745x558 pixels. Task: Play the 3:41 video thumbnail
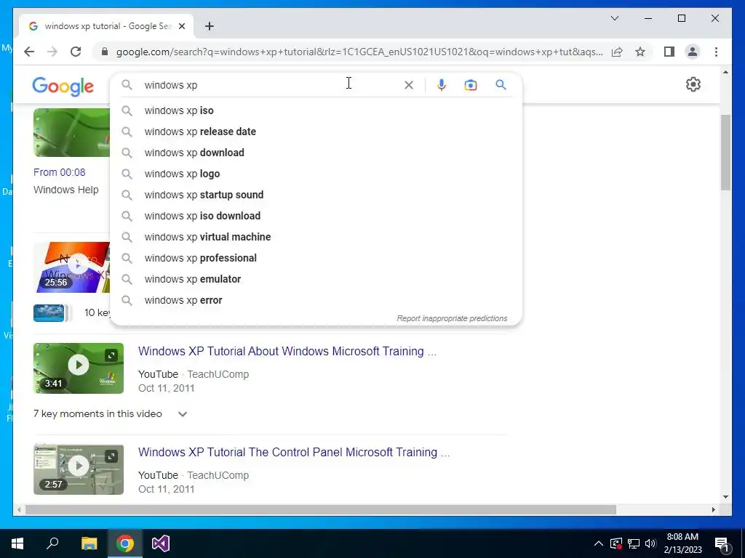click(79, 368)
